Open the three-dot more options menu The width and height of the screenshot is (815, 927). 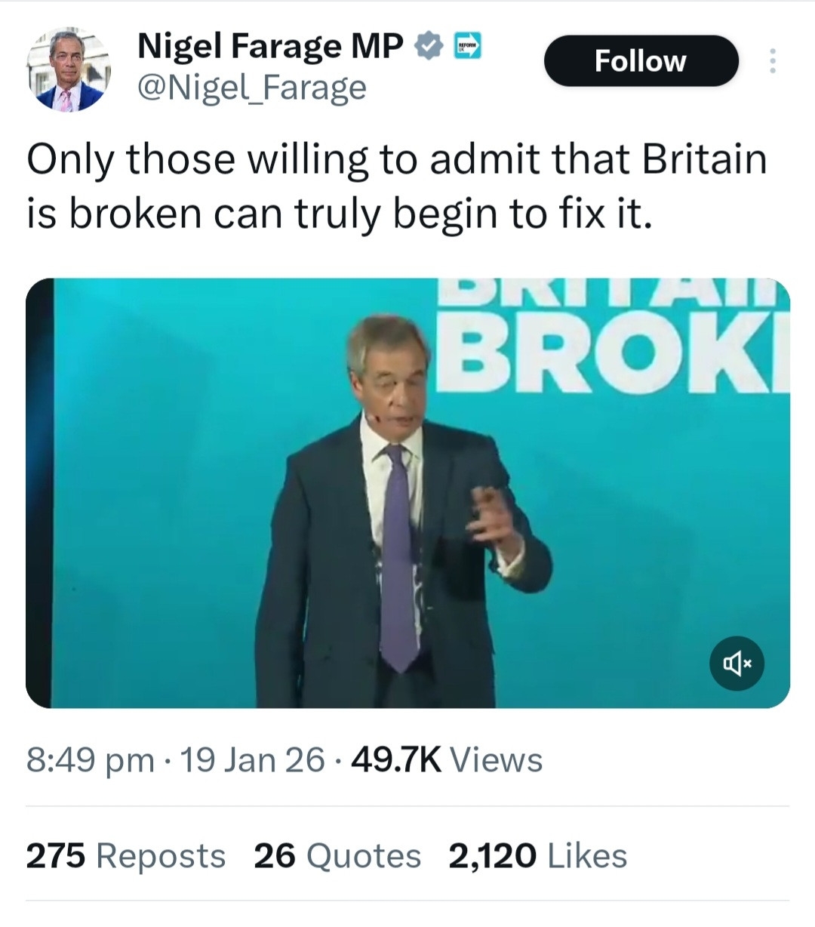pyautogui.click(x=771, y=61)
